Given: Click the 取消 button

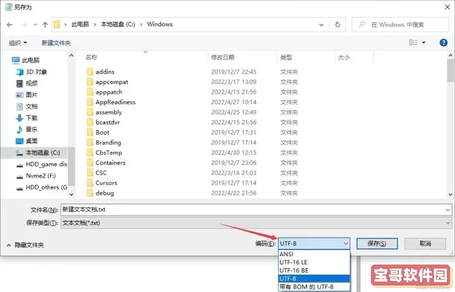Looking at the screenshot, I should (425, 244).
